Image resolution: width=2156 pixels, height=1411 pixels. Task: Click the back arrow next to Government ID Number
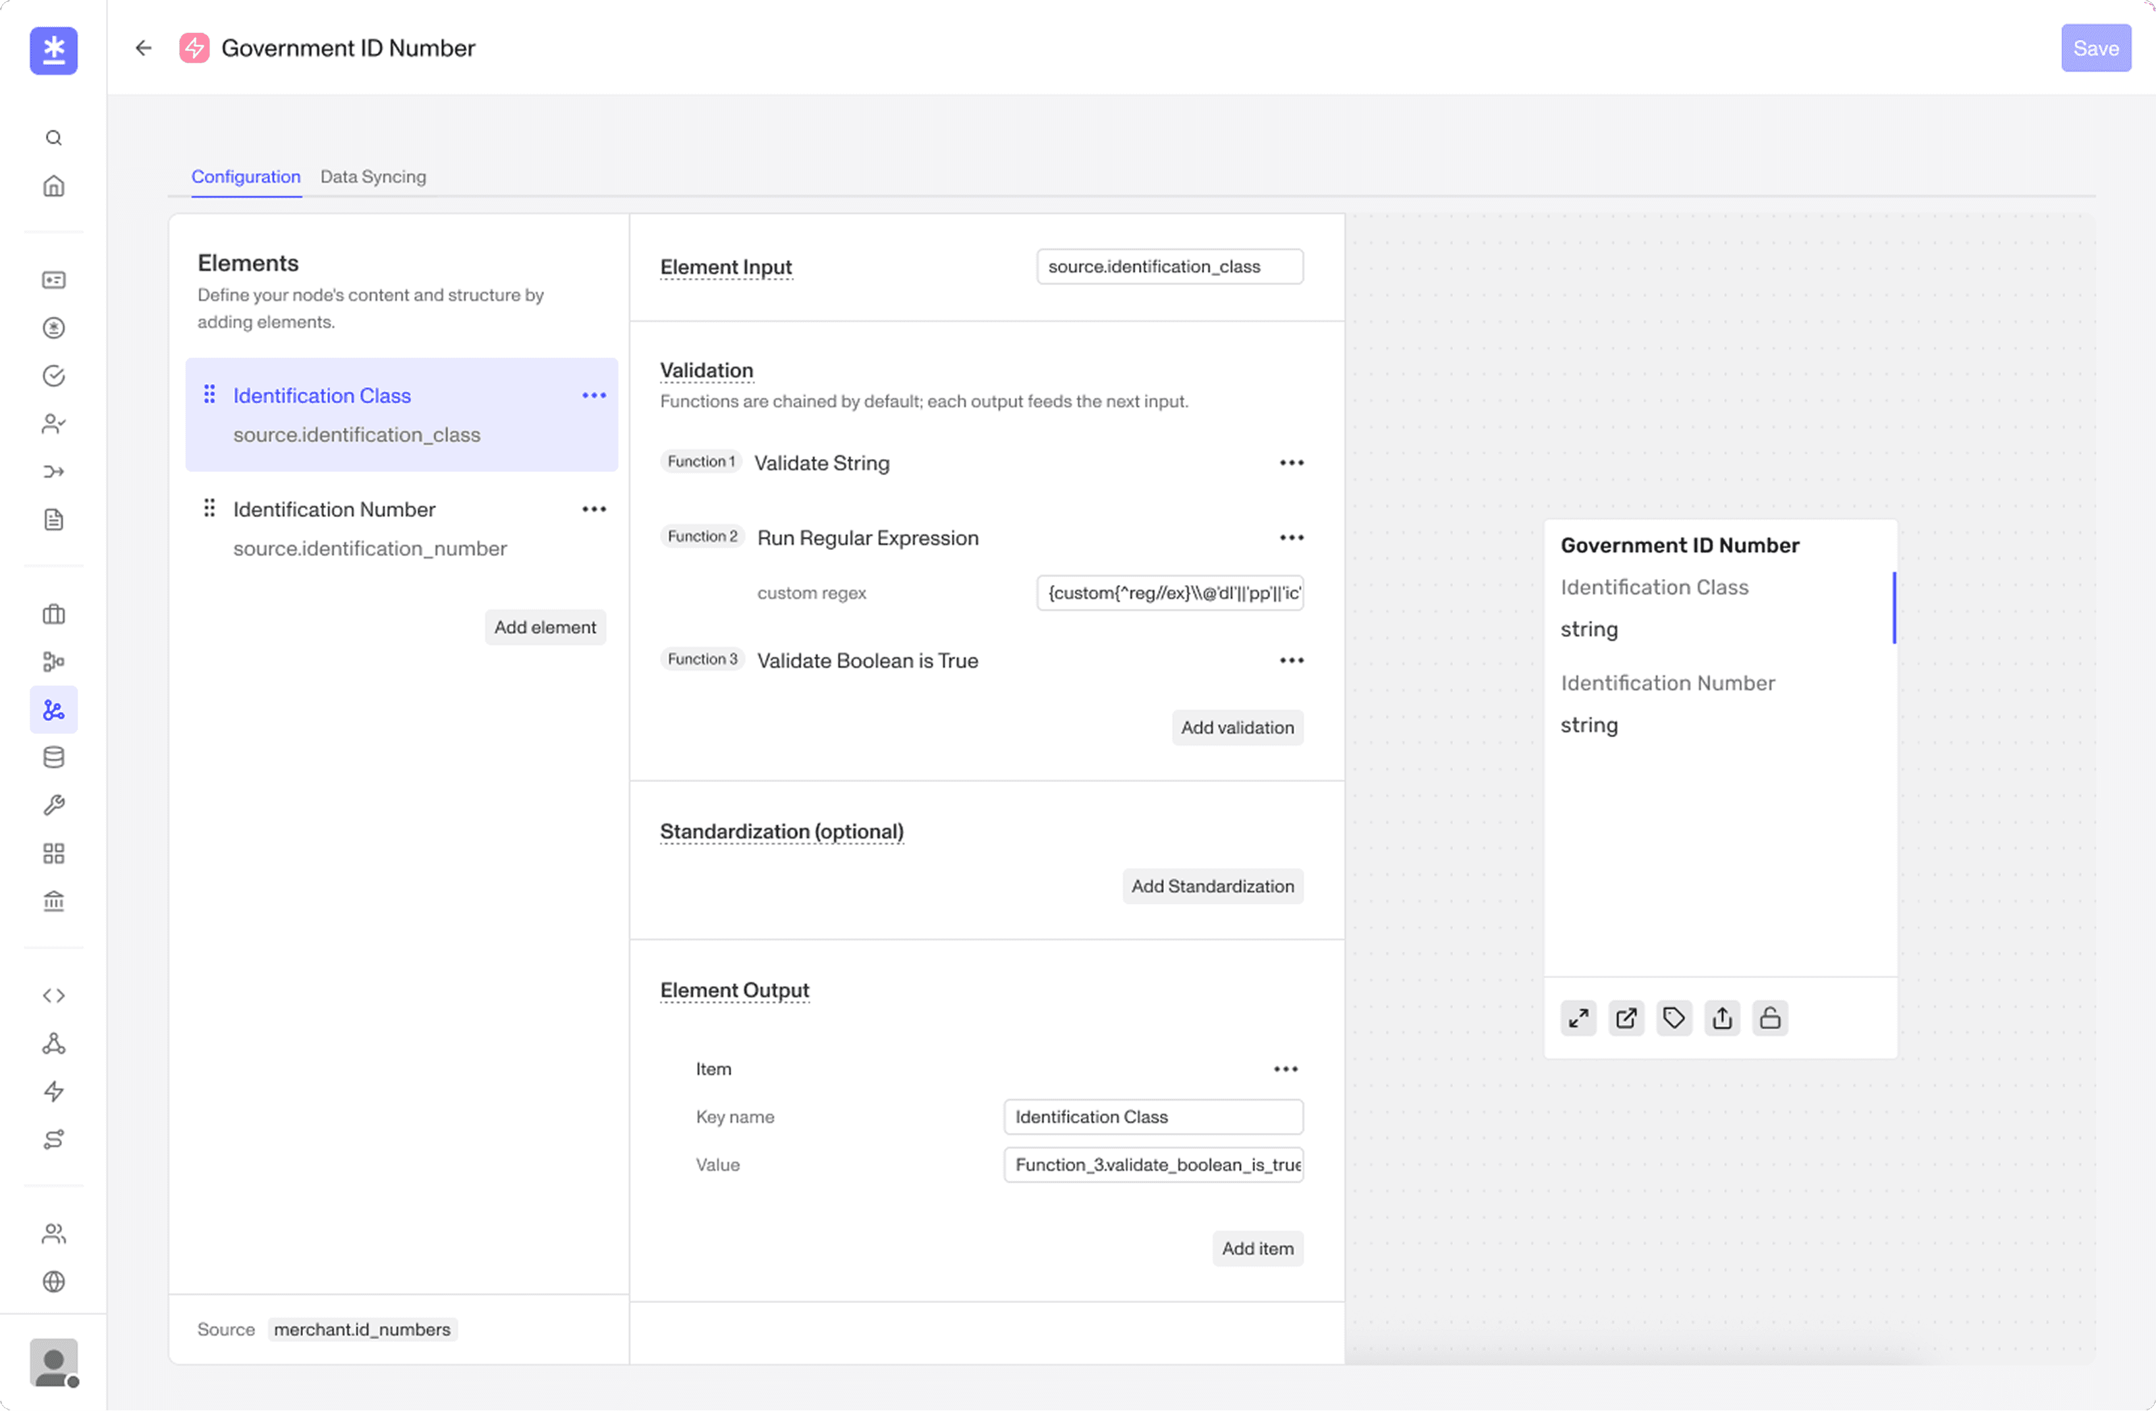coord(143,48)
